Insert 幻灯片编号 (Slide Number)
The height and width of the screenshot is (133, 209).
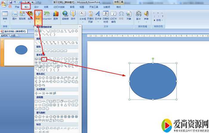point(113,17)
